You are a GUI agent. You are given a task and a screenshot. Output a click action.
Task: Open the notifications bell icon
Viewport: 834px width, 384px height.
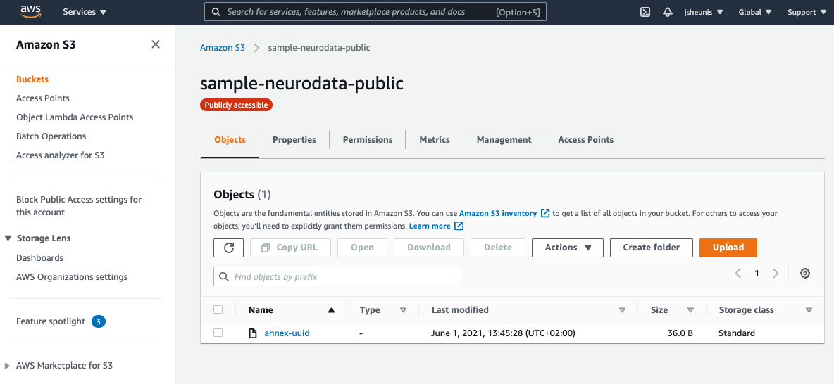668,12
